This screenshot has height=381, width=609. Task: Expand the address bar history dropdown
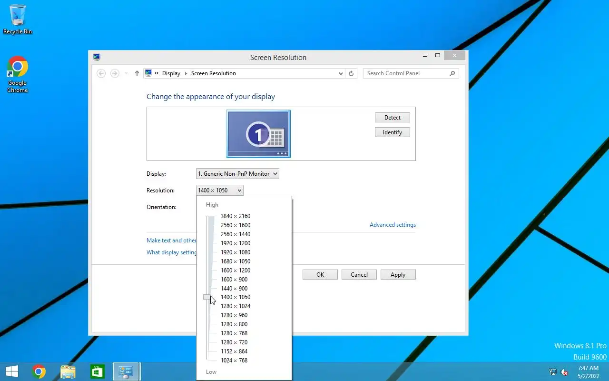[x=341, y=73]
